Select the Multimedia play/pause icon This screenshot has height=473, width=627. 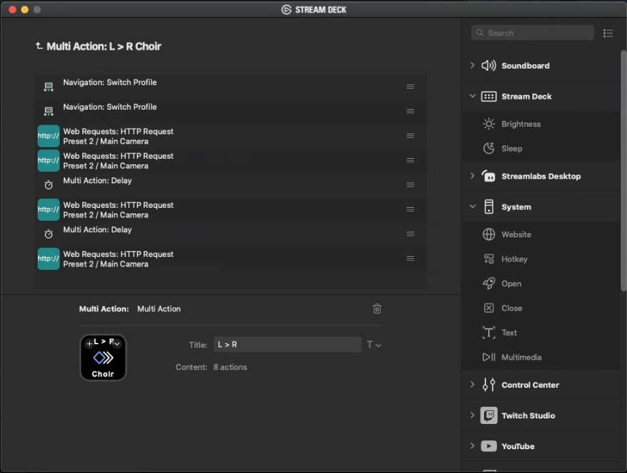click(x=489, y=357)
